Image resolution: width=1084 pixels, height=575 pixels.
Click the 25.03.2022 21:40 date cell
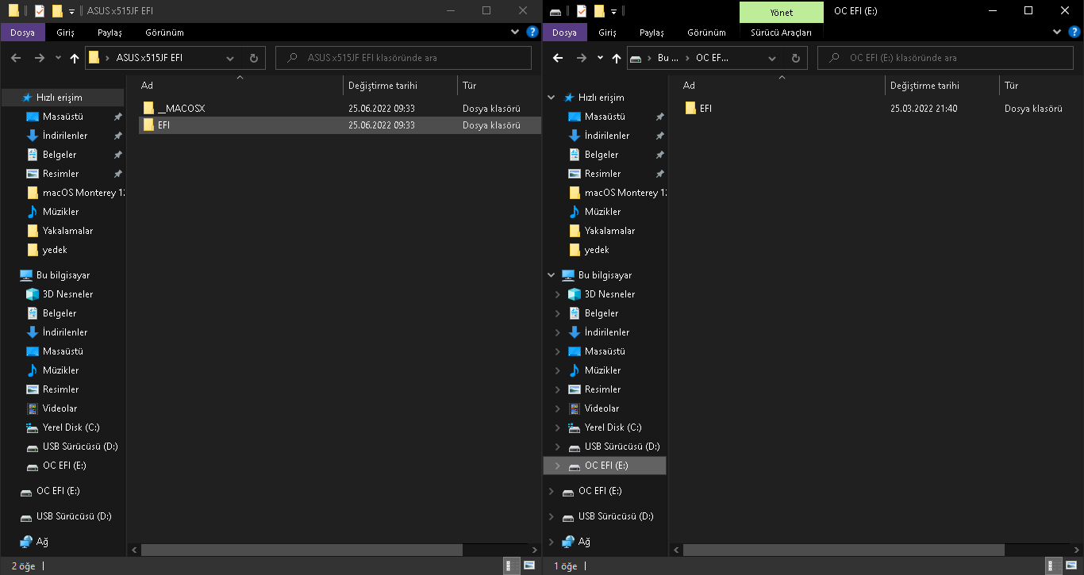click(924, 108)
